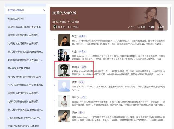Open the 李泉 name link

coord(74,52)
